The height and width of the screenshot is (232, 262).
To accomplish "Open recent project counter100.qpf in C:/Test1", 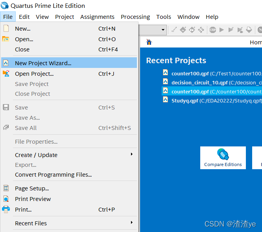I will (212, 73).
